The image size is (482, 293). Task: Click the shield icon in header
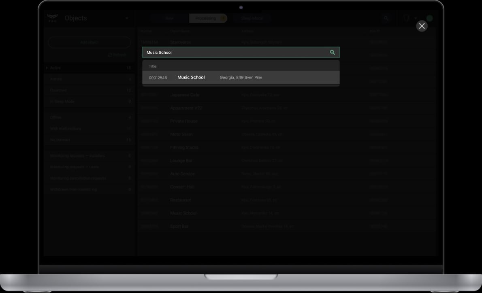pyautogui.click(x=406, y=19)
